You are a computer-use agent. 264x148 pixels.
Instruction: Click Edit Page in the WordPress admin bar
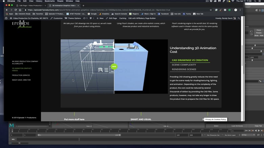coord(113,18)
